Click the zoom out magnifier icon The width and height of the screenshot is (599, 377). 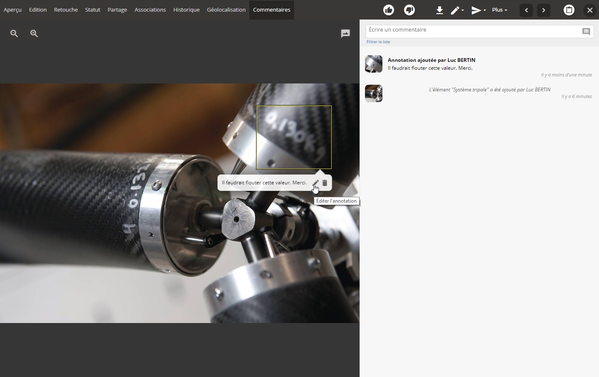point(14,34)
